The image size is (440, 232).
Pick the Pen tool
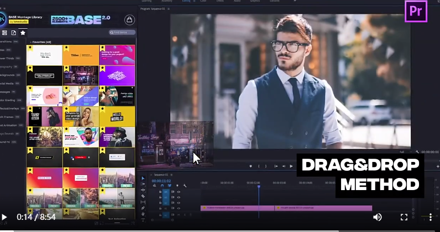pos(143,208)
